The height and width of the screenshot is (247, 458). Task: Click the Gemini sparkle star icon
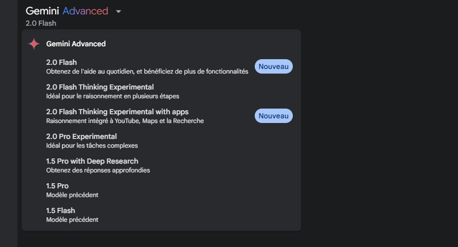pyautogui.click(x=34, y=44)
